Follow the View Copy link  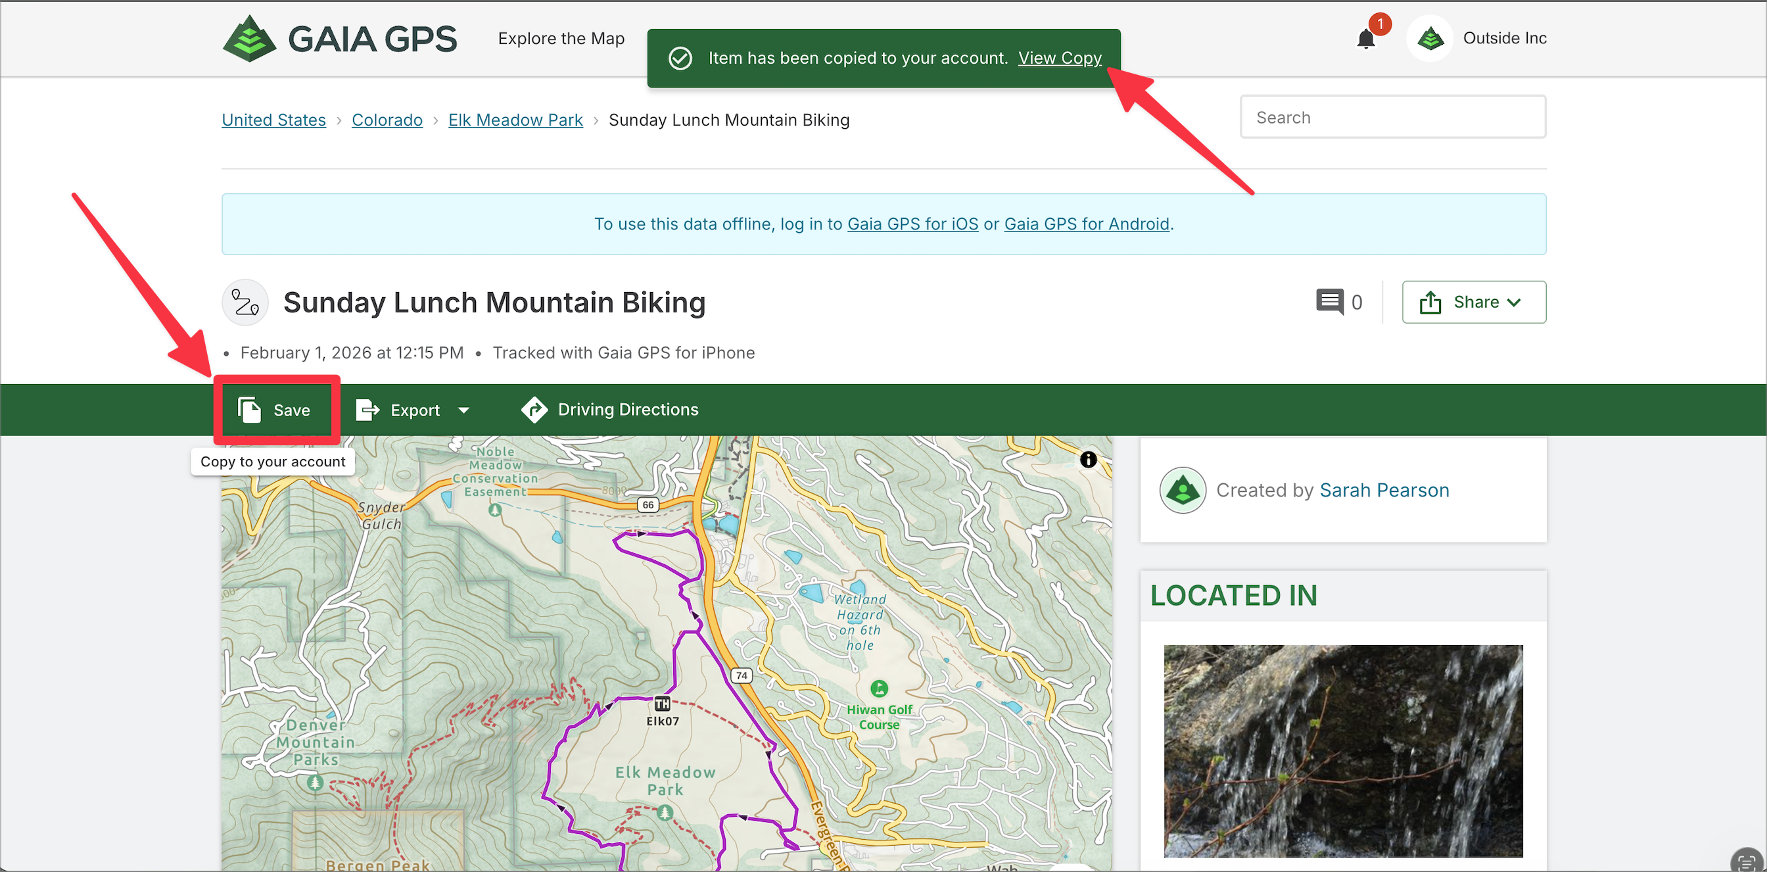point(1059,59)
